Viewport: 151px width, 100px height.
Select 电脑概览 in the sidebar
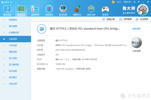[x=16, y=20]
